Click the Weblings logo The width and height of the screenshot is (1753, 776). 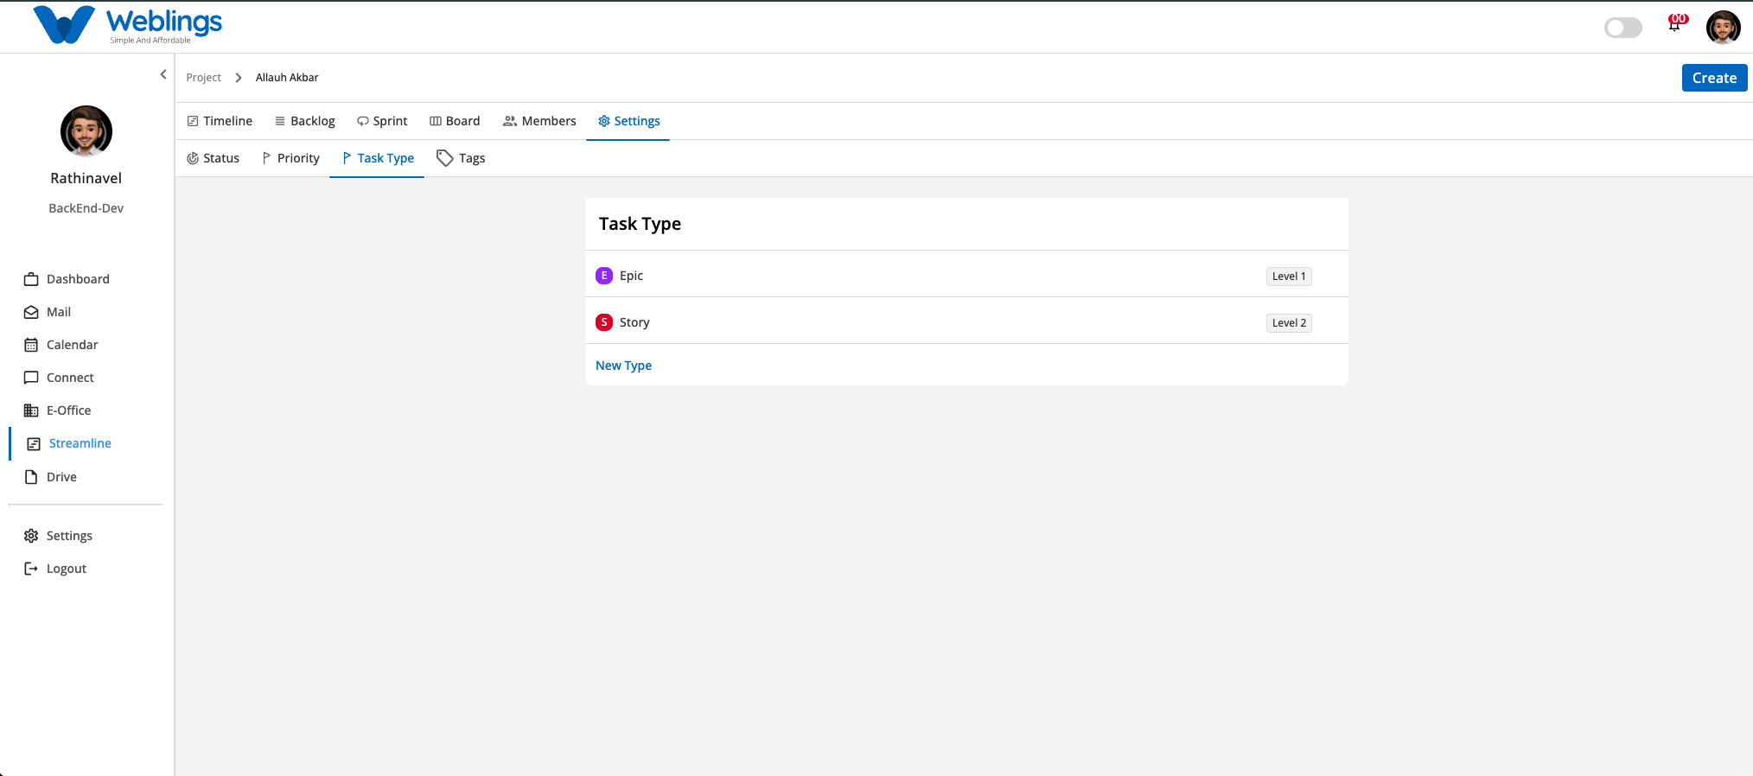pyautogui.click(x=127, y=25)
